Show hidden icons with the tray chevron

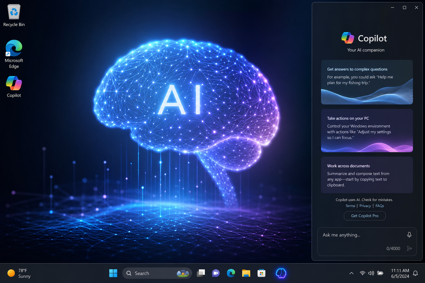351,273
